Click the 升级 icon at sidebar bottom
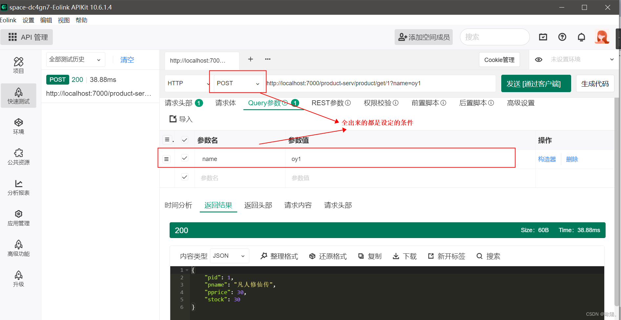Image resolution: width=621 pixels, height=320 pixels. [x=18, y=278]
